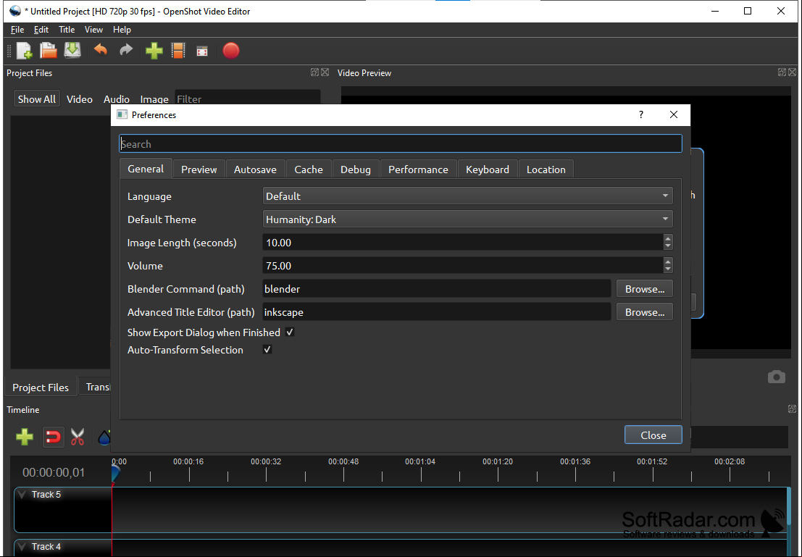802x557 pixels.
Task: Click the Volume value field
Action: click(463, 265)
